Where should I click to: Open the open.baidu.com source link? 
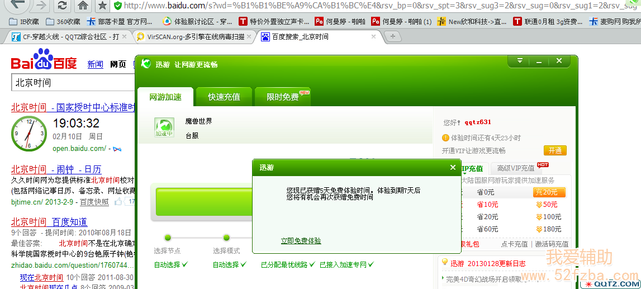click(79, 149)
